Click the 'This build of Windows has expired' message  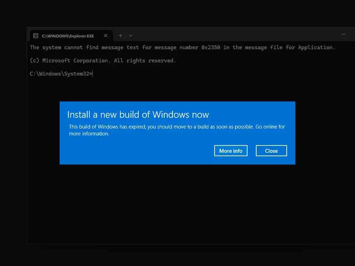coord(177,130)
